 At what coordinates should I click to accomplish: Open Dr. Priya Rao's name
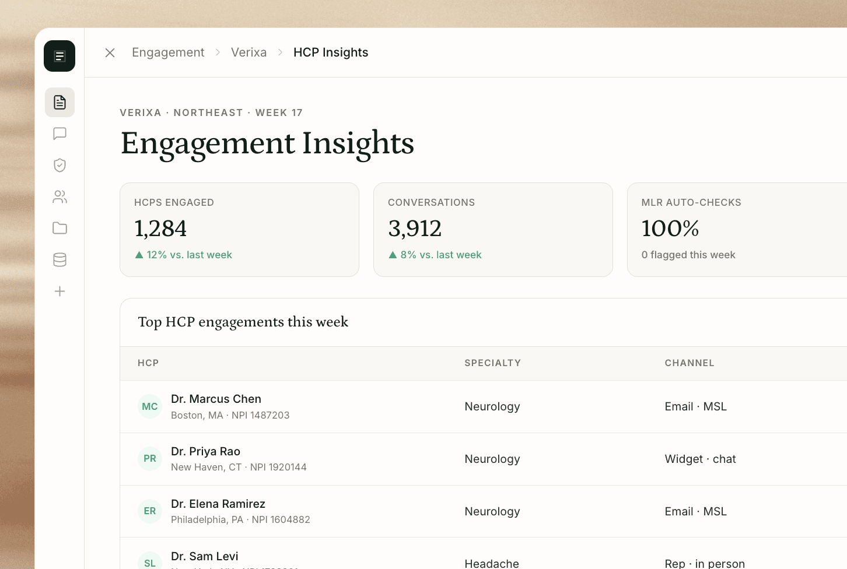click(x=205, y=451)
